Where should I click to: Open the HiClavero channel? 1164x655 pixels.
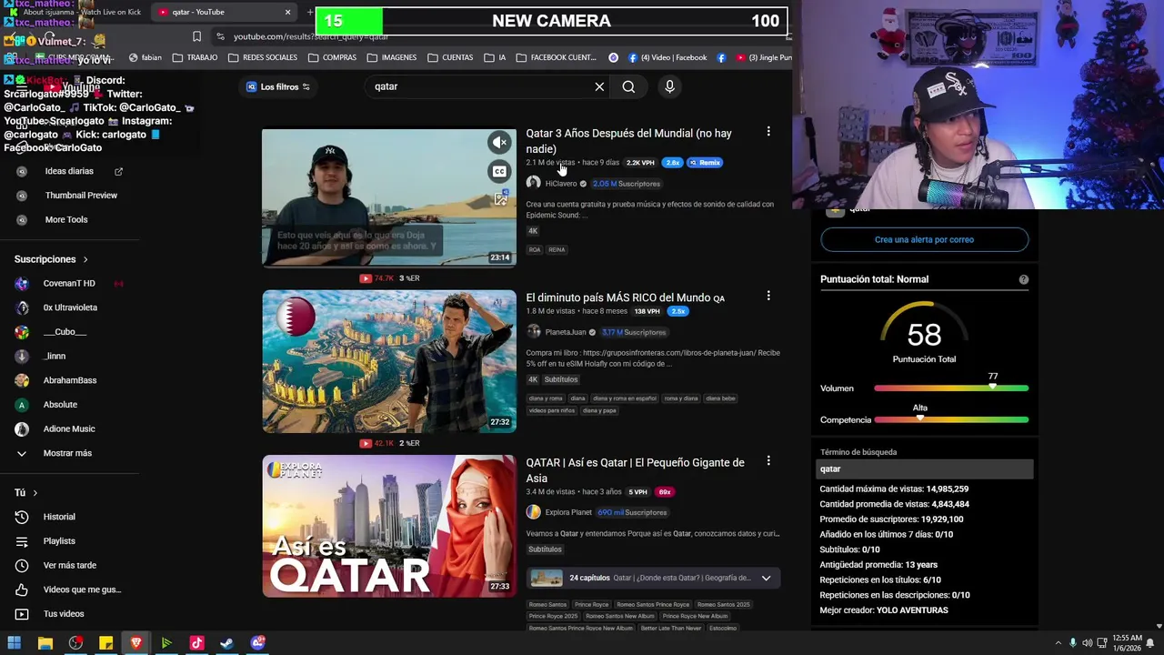(x=560, y=184)
